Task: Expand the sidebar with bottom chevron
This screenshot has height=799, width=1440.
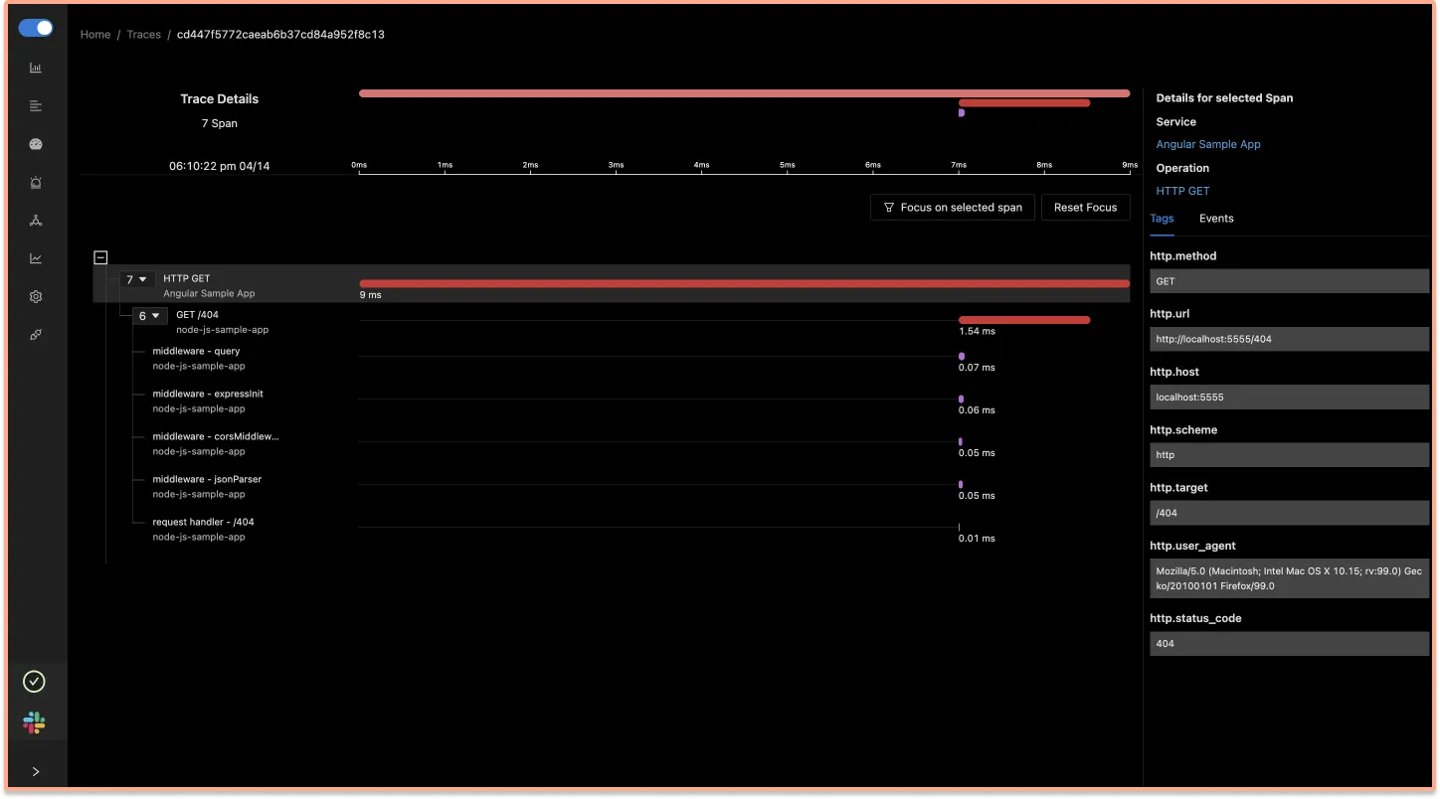Action: [36, 771]
